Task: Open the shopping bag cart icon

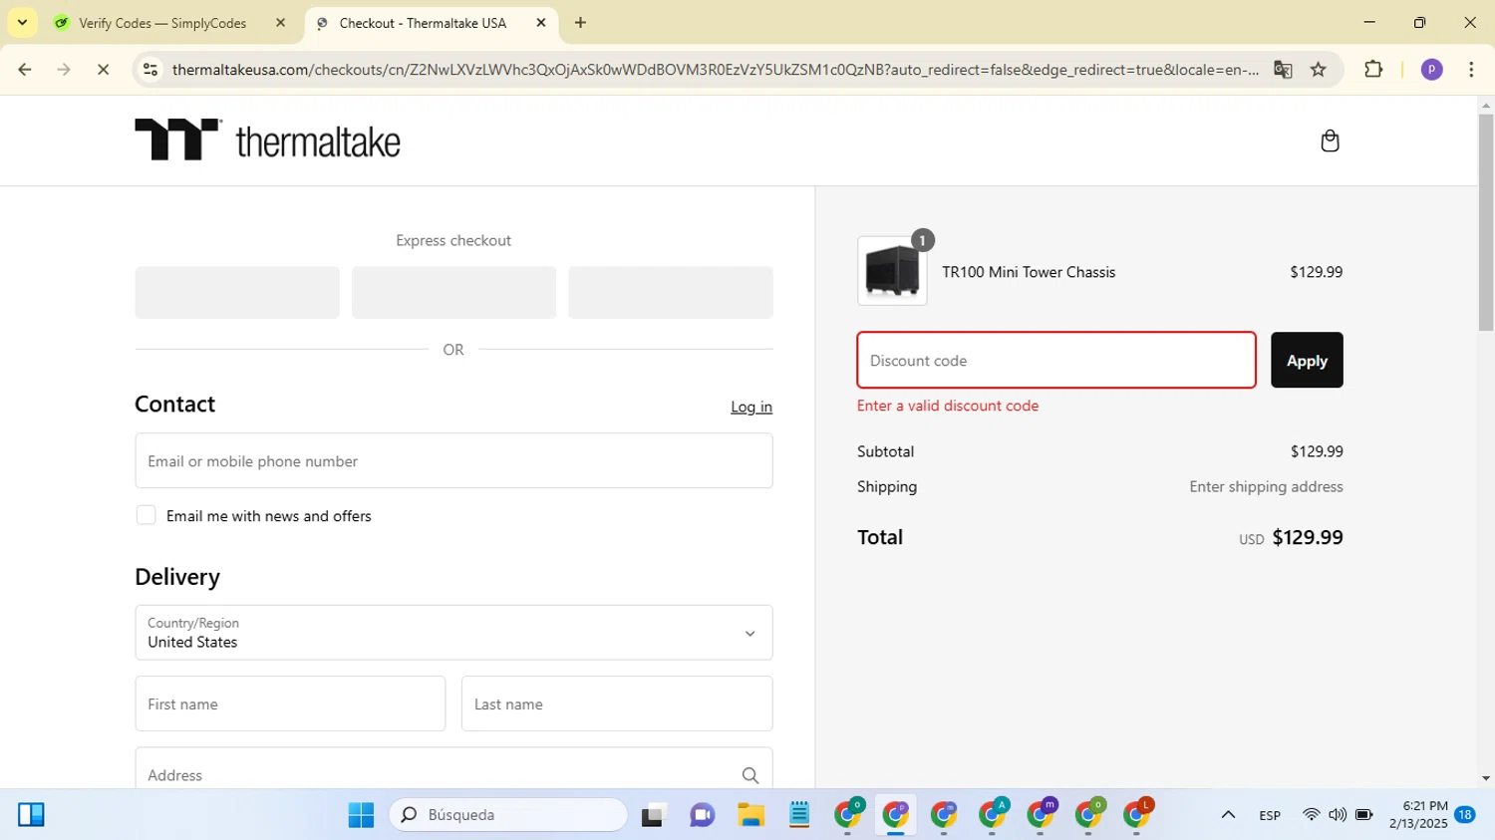Action: pos(1330,140)
